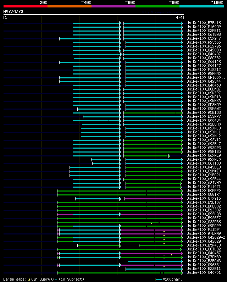Click UniRef100_Q04127 hit name
Viewport: 227px width, 282px height.
click(x=204, y=66)
